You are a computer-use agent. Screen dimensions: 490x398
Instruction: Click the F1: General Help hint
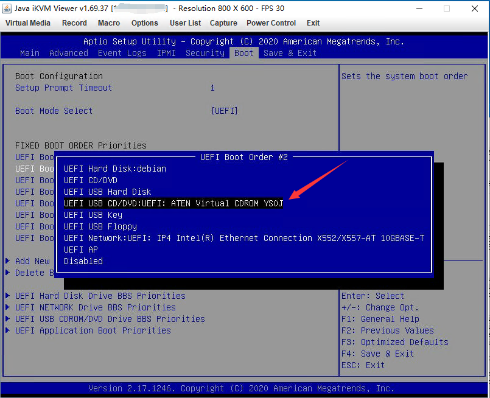click(380, 319)
